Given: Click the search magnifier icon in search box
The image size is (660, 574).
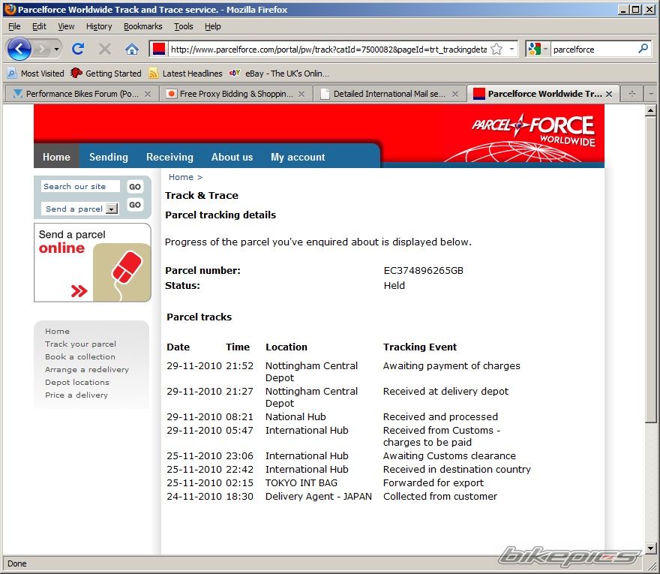Looking at the screenshot, I should click(x=643, y=49).
